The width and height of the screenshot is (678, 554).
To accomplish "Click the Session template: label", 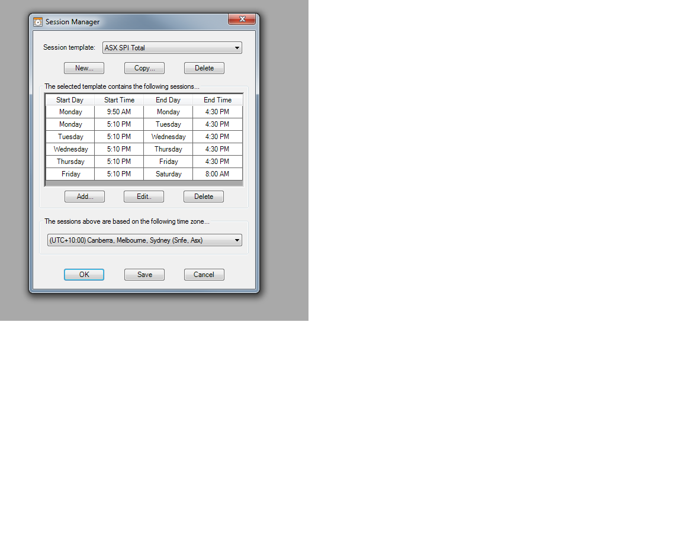I will (x=69, y=47).
